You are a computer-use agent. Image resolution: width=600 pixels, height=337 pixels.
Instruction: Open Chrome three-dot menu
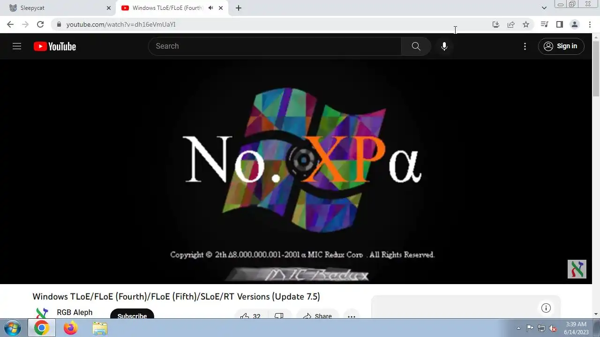click(x=590, y=24)
